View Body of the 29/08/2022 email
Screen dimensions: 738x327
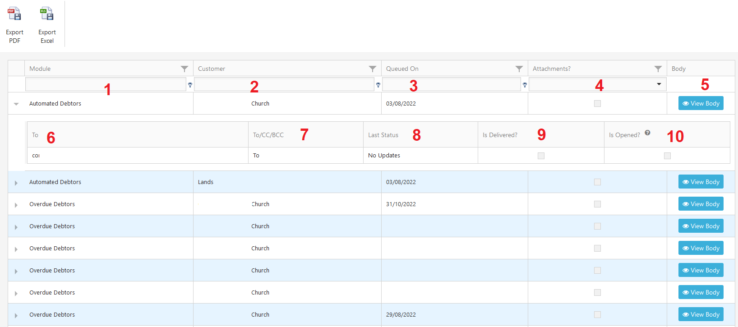701,314
